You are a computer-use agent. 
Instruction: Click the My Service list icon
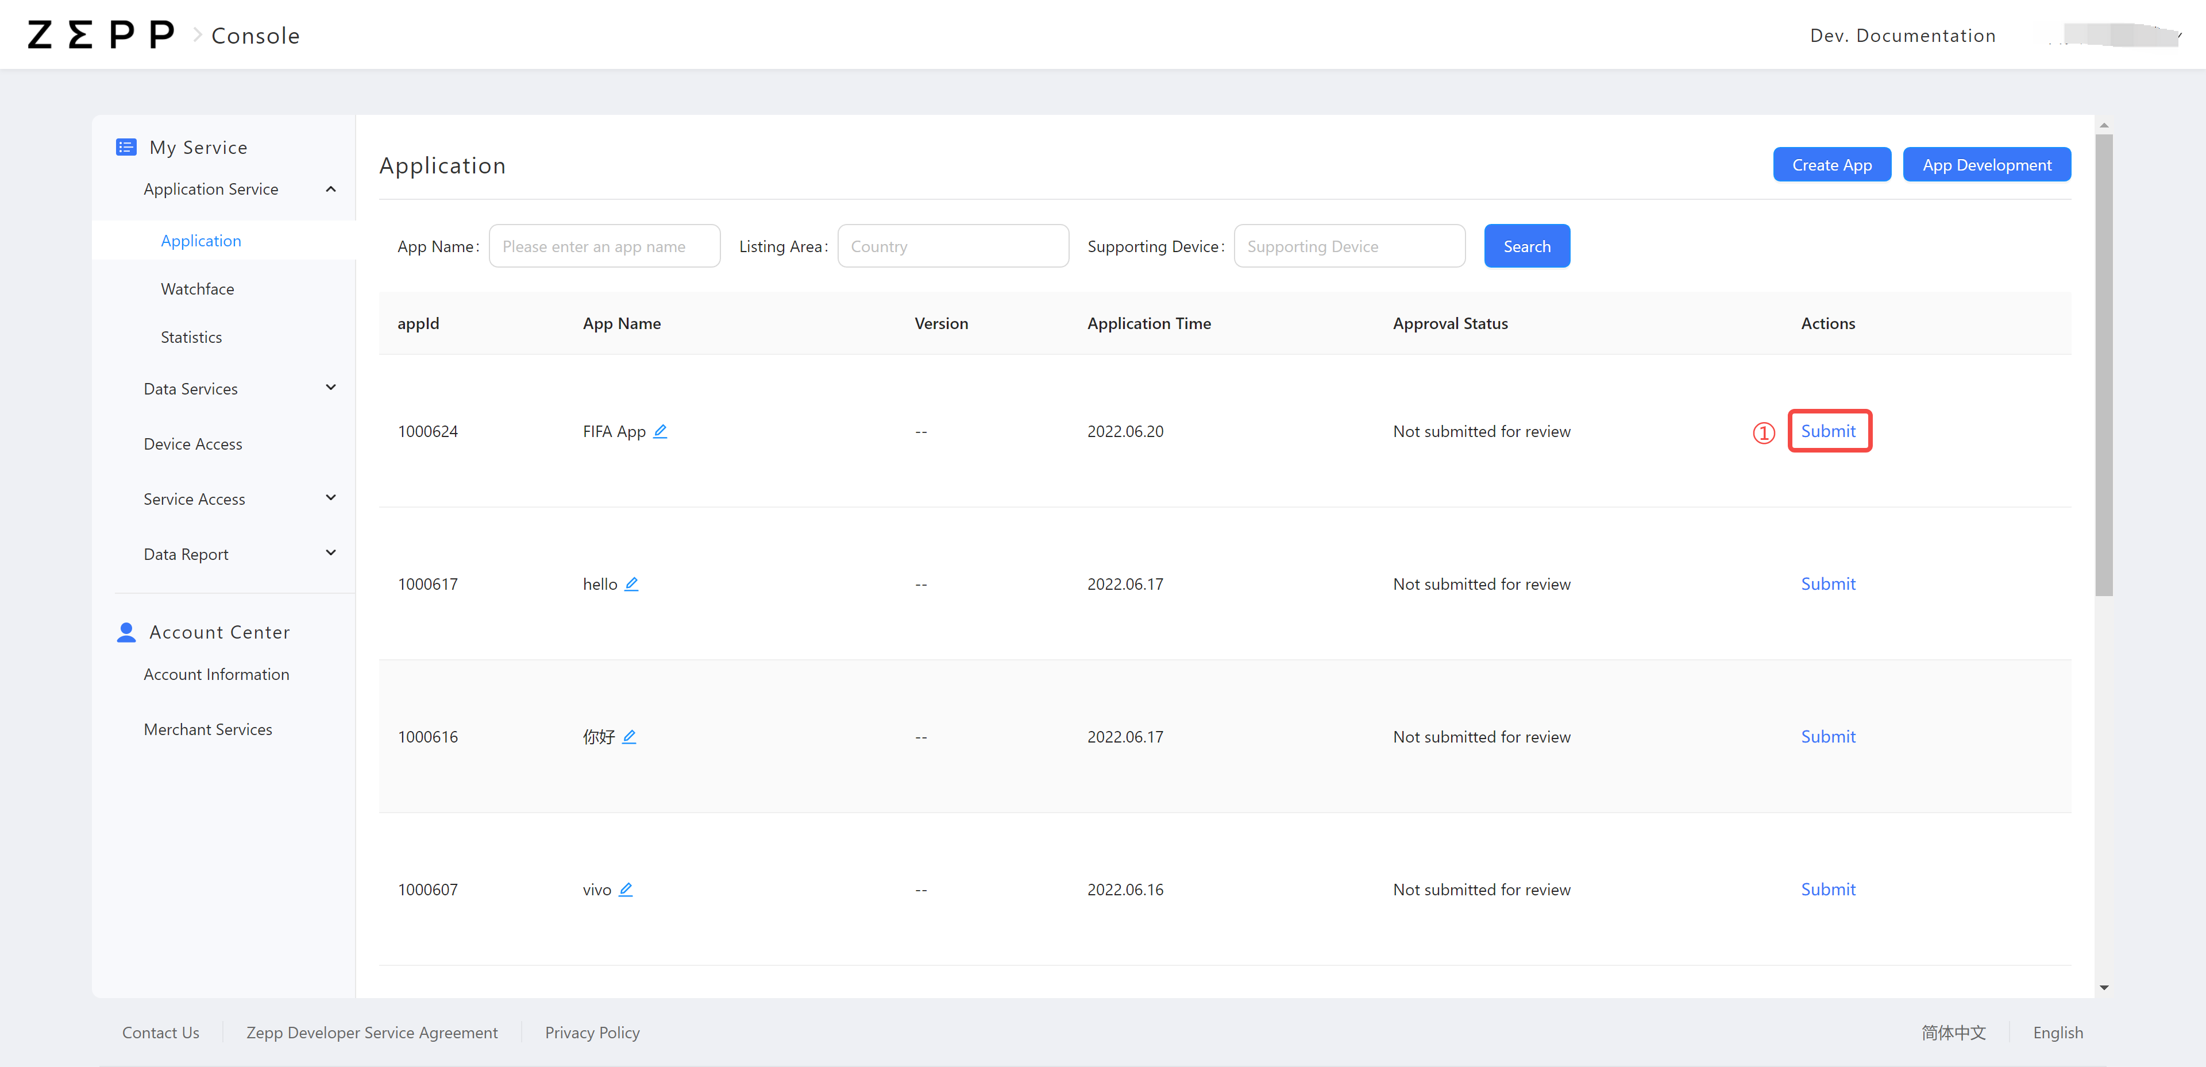[x=126, y=147]
